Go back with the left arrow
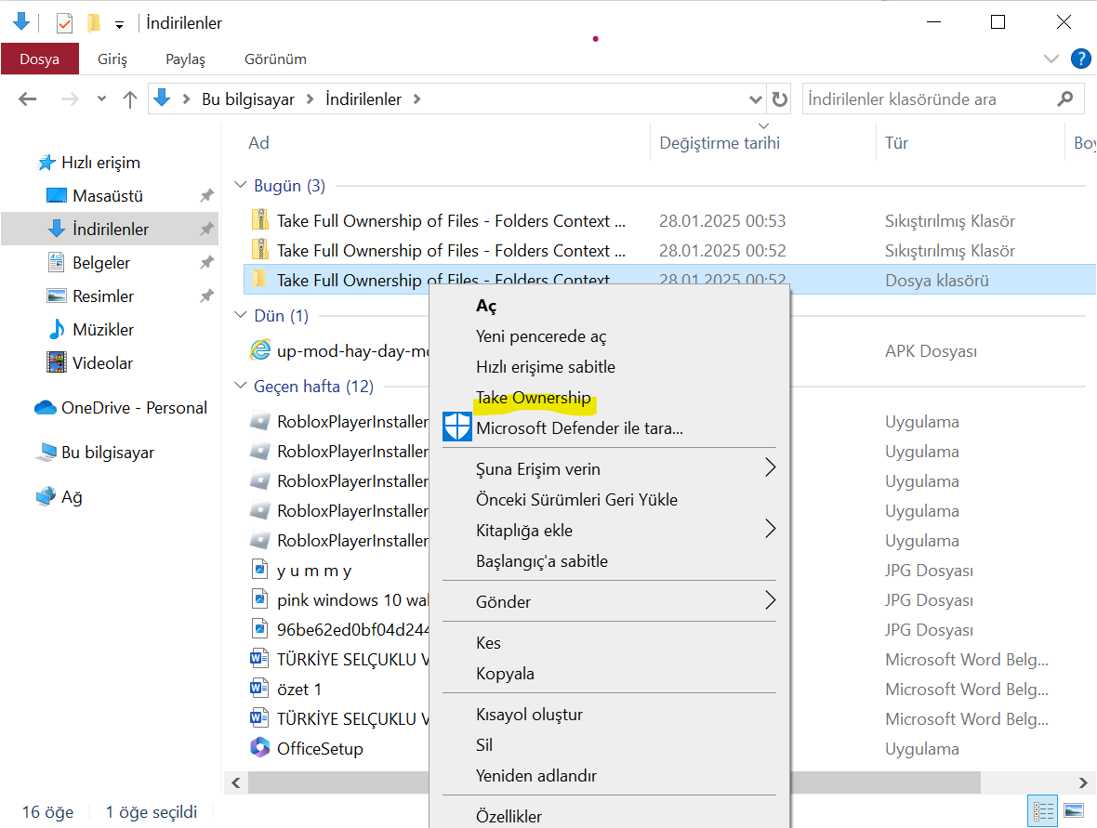This screenshot has width=1097, height=828. point(27,99)
